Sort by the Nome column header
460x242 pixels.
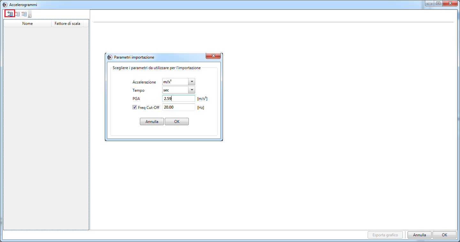coord(27,24)
